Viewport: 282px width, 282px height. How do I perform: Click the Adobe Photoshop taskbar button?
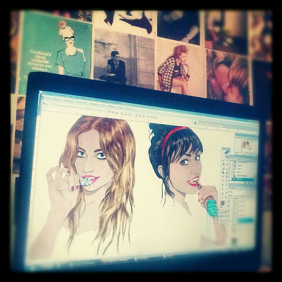click(85, 263)
